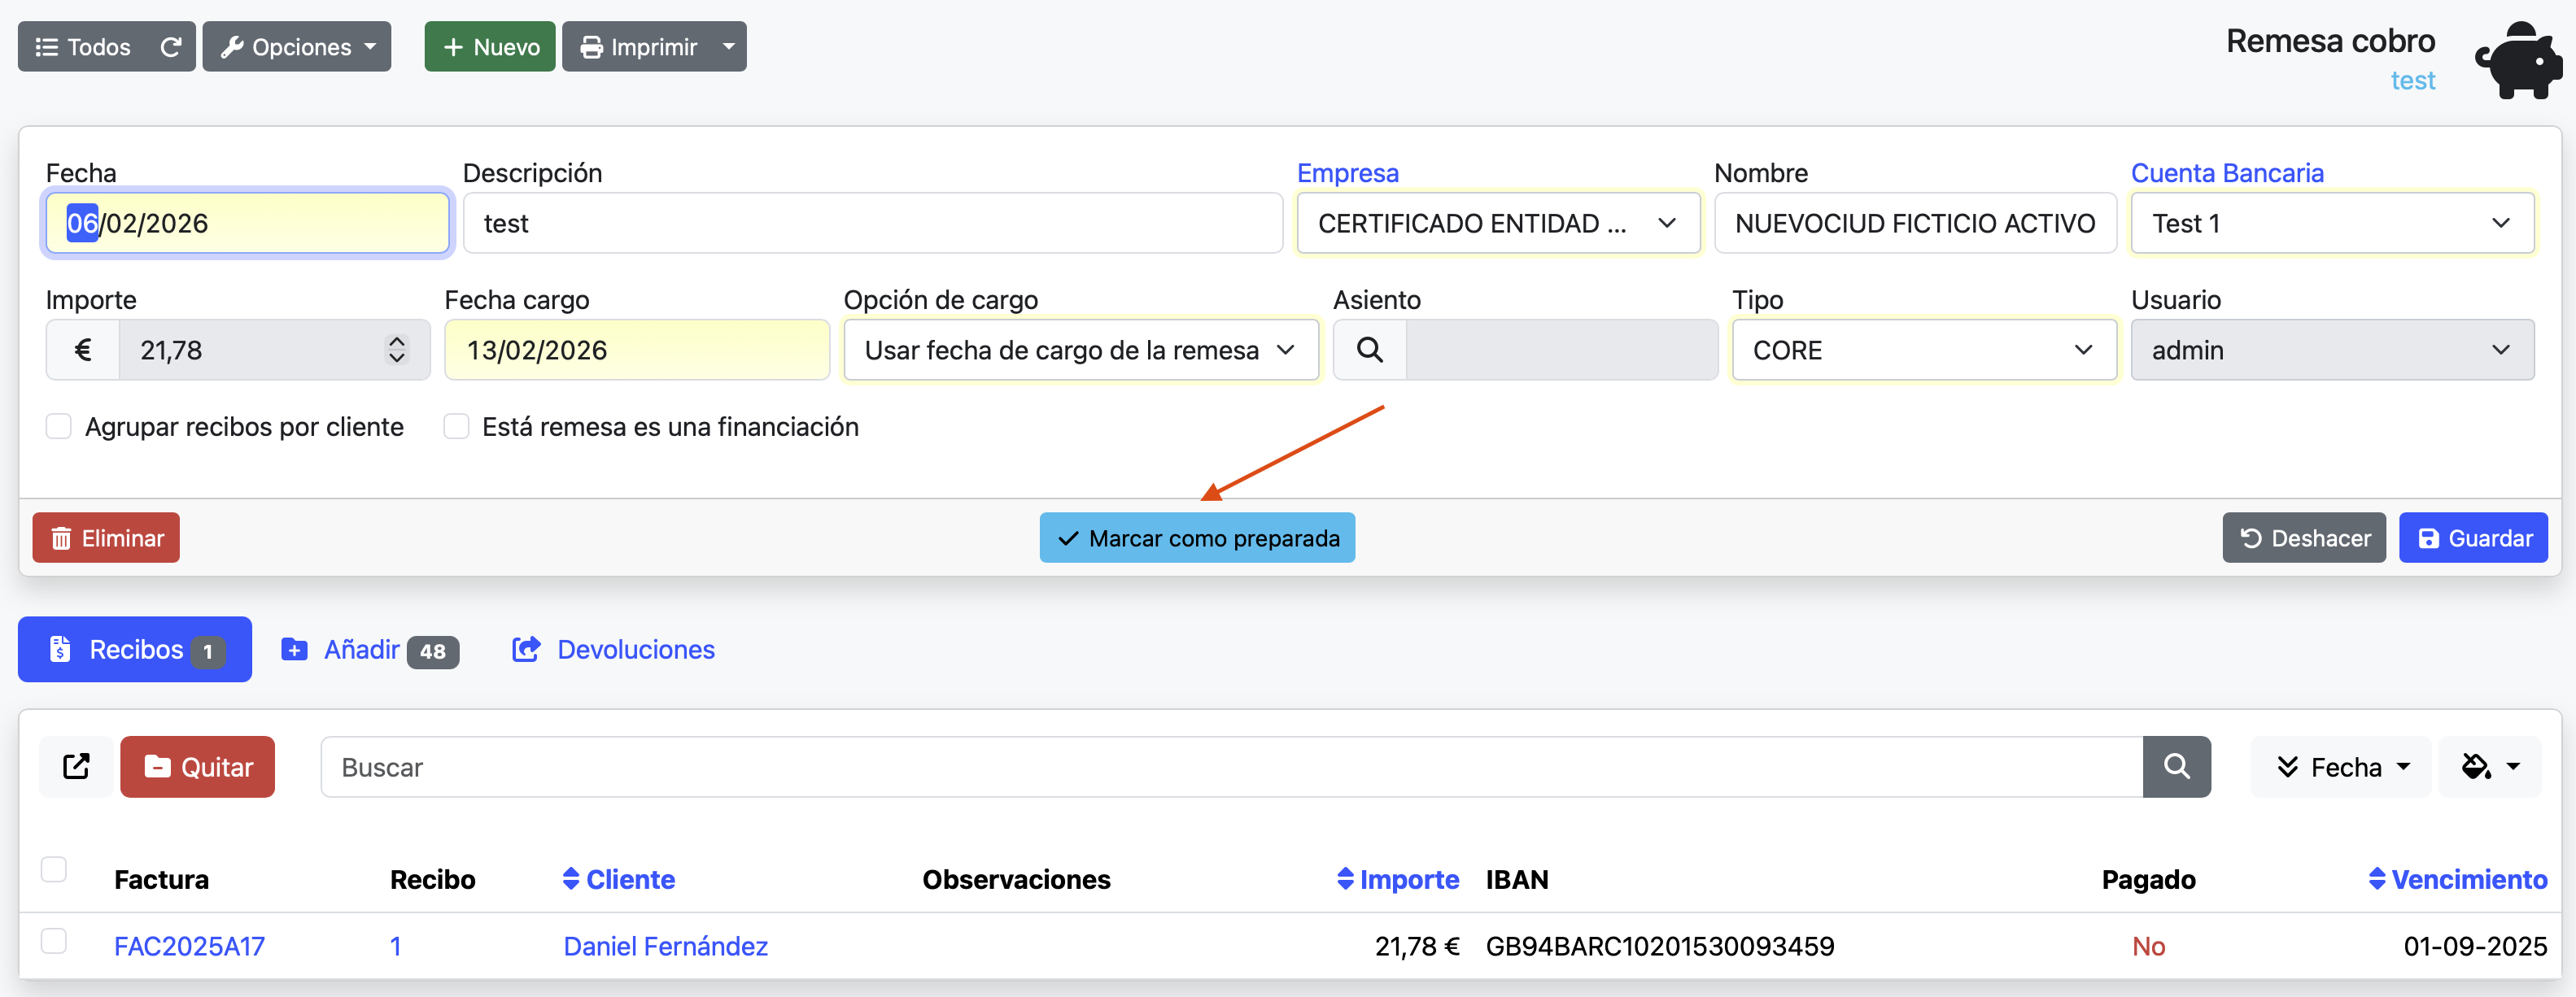The width and height of the screenshot is (2576, 997).
Task: Expand the Tipo dropdown showing CORE
Action: (1923, 350)
